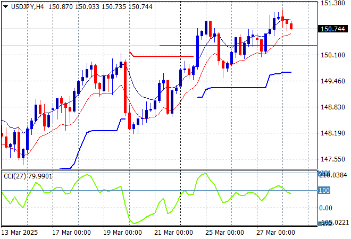Viewport: 351px width, 239px height.
Task: Select the CCI(27) 79.9901 indicator label
Action: pyautogui.click(x=28, y=176)
